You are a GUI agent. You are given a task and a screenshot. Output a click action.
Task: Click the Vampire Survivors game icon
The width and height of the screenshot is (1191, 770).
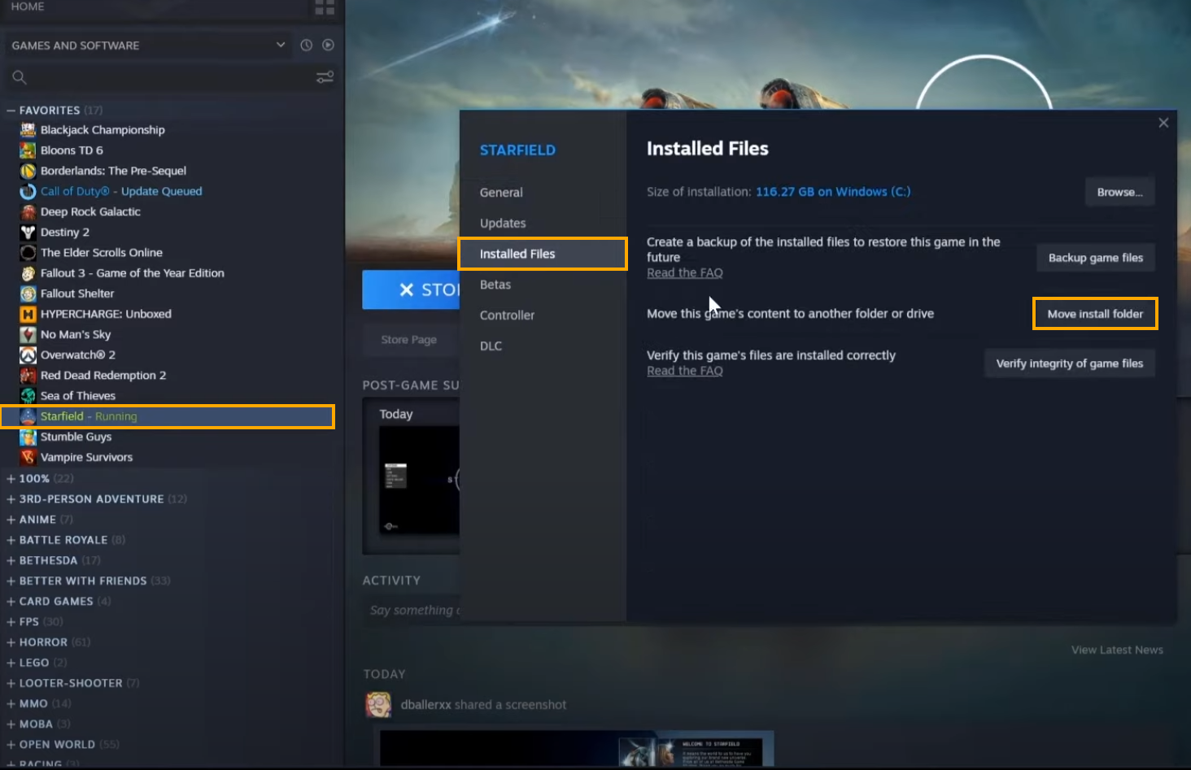(28, 458)
